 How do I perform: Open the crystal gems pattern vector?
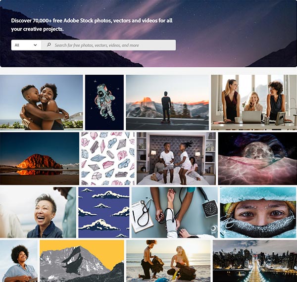pyautogui.click(x=108, y=159)
